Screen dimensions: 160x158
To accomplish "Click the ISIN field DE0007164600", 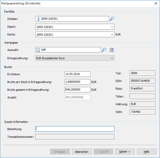I will (142, 81).
